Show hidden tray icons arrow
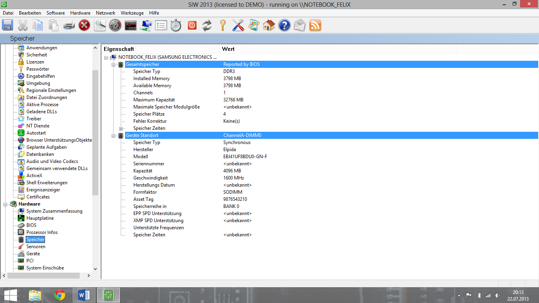The height and width of the screenshot is (303, 539). click(x=459, y=296)
